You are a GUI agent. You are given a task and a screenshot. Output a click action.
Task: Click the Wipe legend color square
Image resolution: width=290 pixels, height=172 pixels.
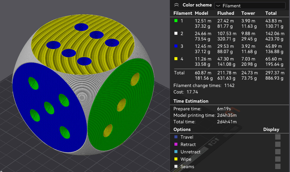click(x=176, y=159)
